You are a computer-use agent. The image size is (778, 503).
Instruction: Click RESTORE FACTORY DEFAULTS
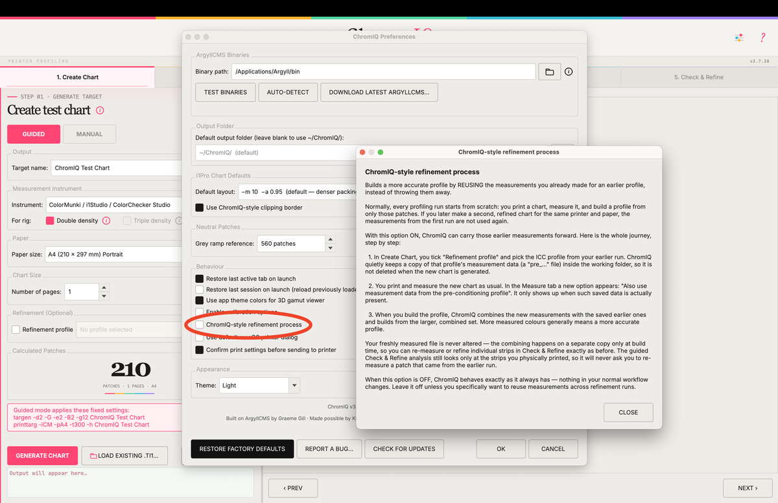[x=242, y=449]
